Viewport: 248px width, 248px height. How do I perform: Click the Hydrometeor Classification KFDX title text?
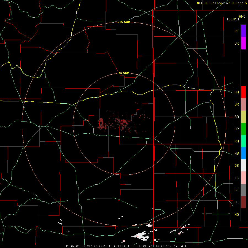[x=125, y=246]
